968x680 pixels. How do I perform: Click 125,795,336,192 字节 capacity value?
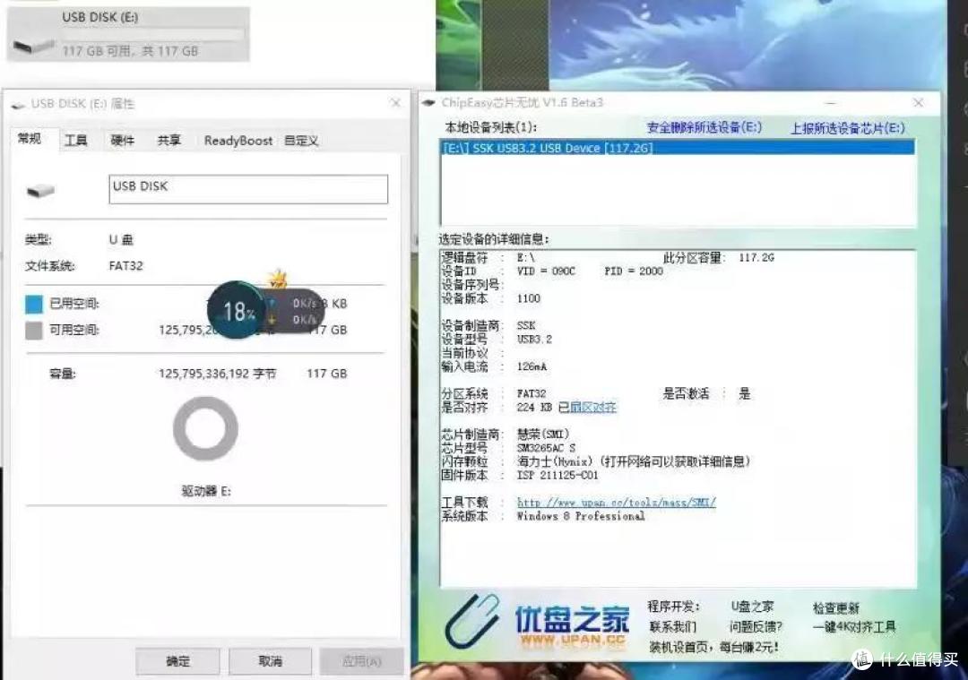pos(217,374)
